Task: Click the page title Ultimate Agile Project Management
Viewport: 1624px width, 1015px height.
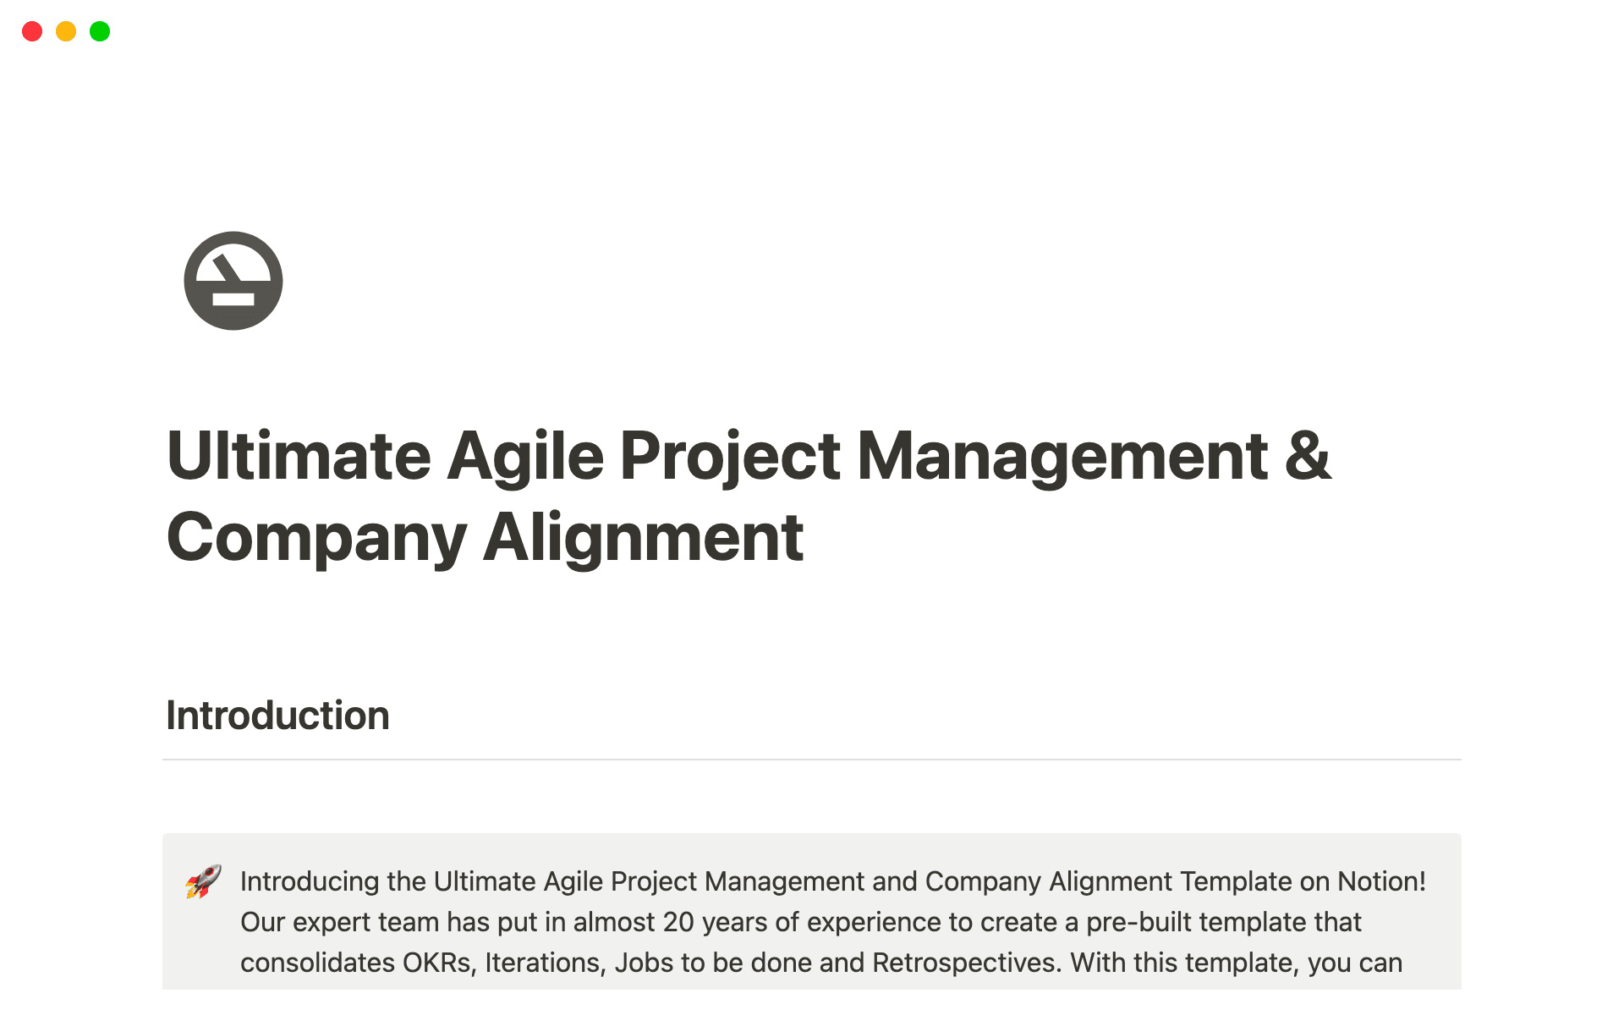Action: 744,457
